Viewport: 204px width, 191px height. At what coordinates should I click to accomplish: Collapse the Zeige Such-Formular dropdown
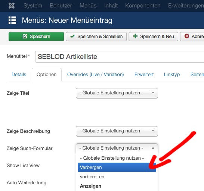point(117,148)
